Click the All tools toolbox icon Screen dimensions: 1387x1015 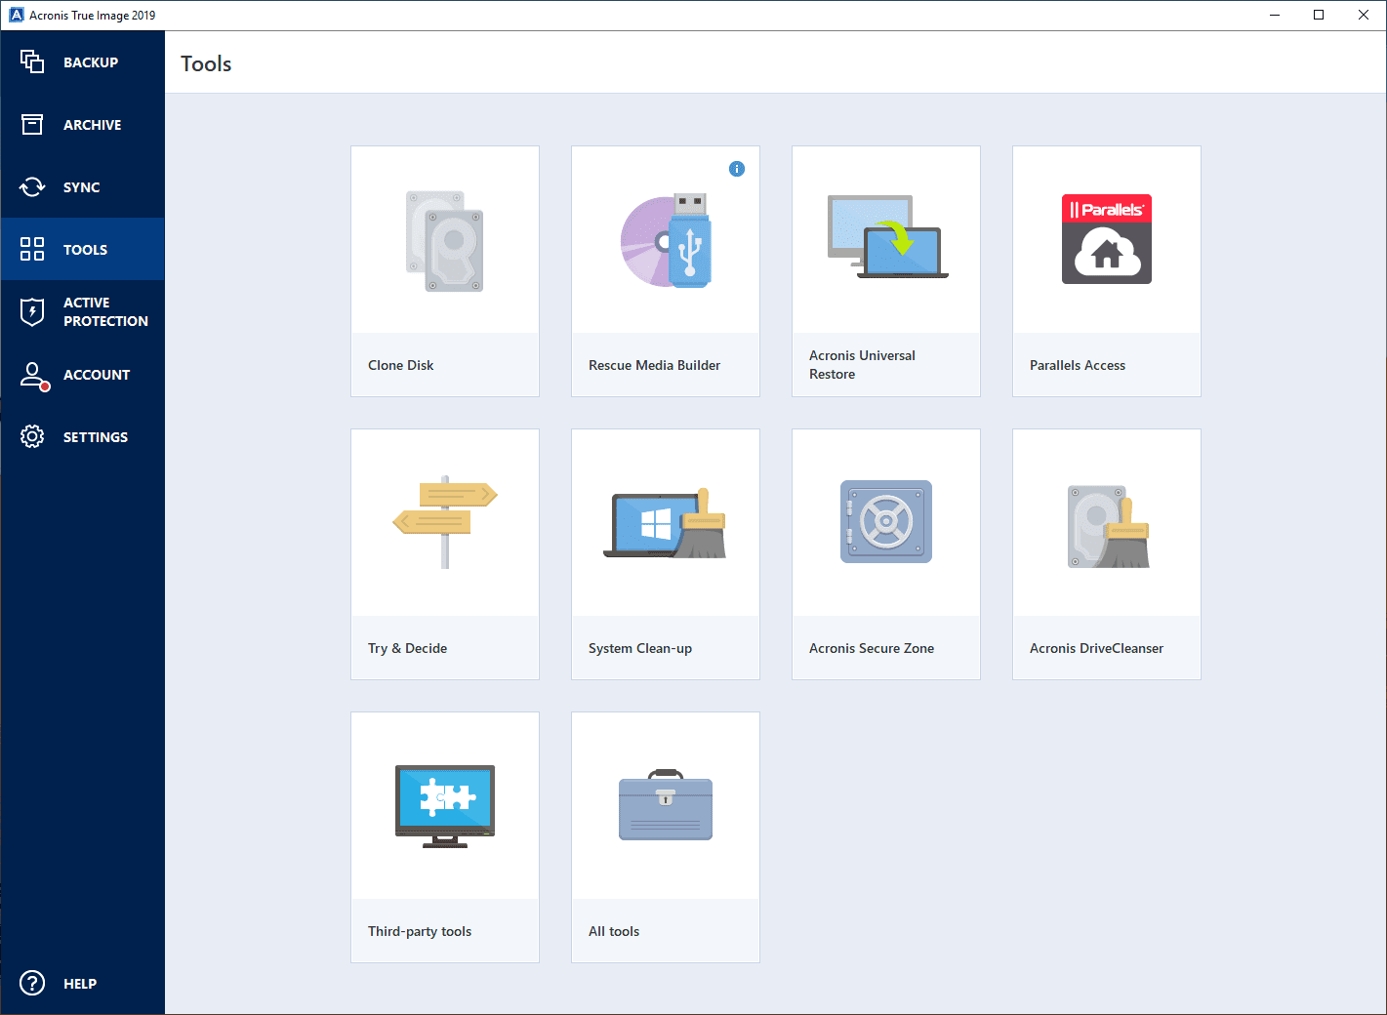(x=666, y=805)
